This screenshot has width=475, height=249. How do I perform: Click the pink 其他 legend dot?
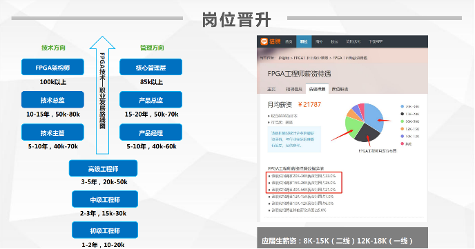402,143
